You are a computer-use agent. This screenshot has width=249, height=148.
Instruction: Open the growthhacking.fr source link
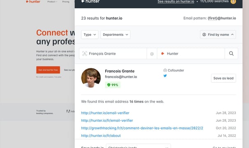142,128
